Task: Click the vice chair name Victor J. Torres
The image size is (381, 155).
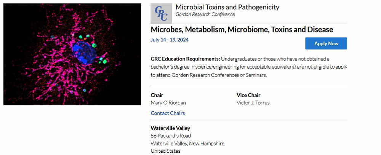Action: tap(253, 103)
